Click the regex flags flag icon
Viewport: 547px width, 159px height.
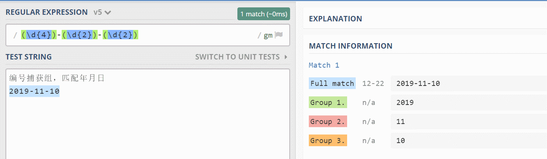tap(278, 35)
